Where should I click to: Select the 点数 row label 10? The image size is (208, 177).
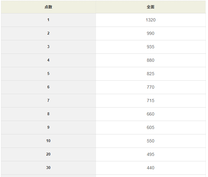[48, 141]
